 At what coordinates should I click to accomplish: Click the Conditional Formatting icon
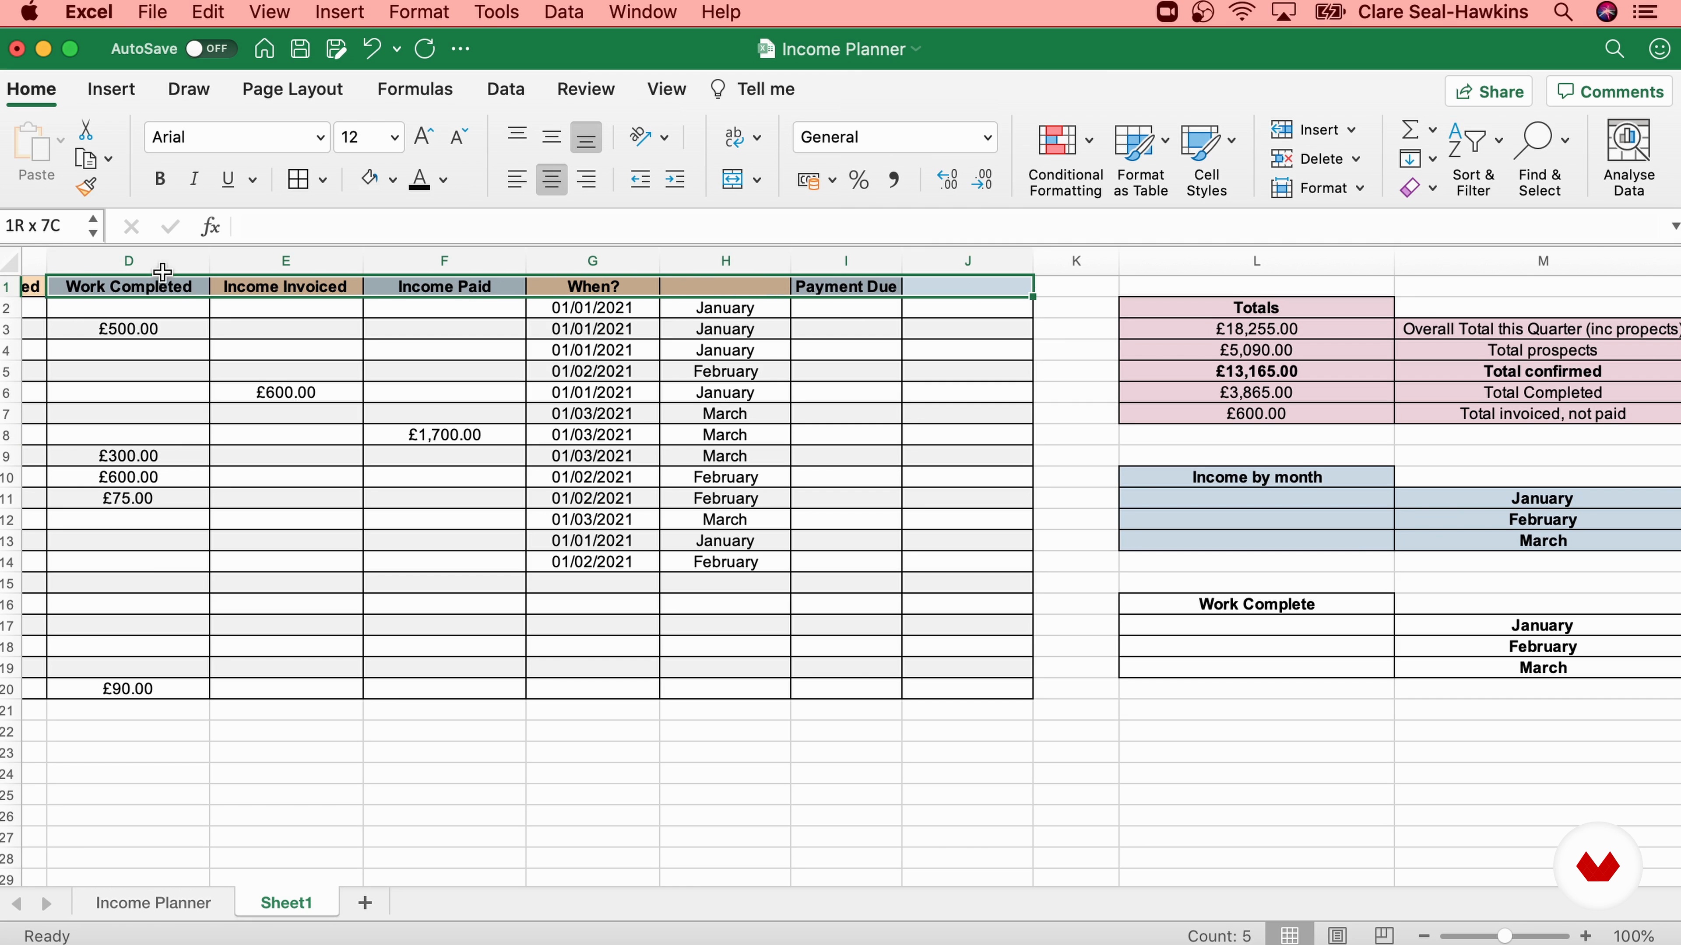[1057, 140]
